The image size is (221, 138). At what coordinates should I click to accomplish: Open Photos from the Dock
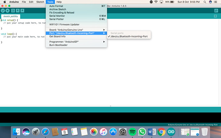(x=94, y=132)
